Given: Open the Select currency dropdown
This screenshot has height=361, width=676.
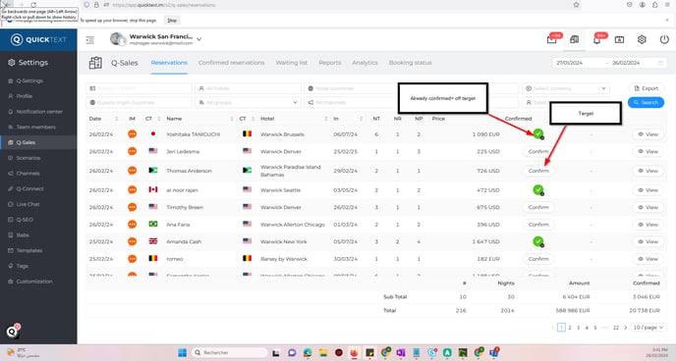Looking at the screenshot, I should click(566, 88).
